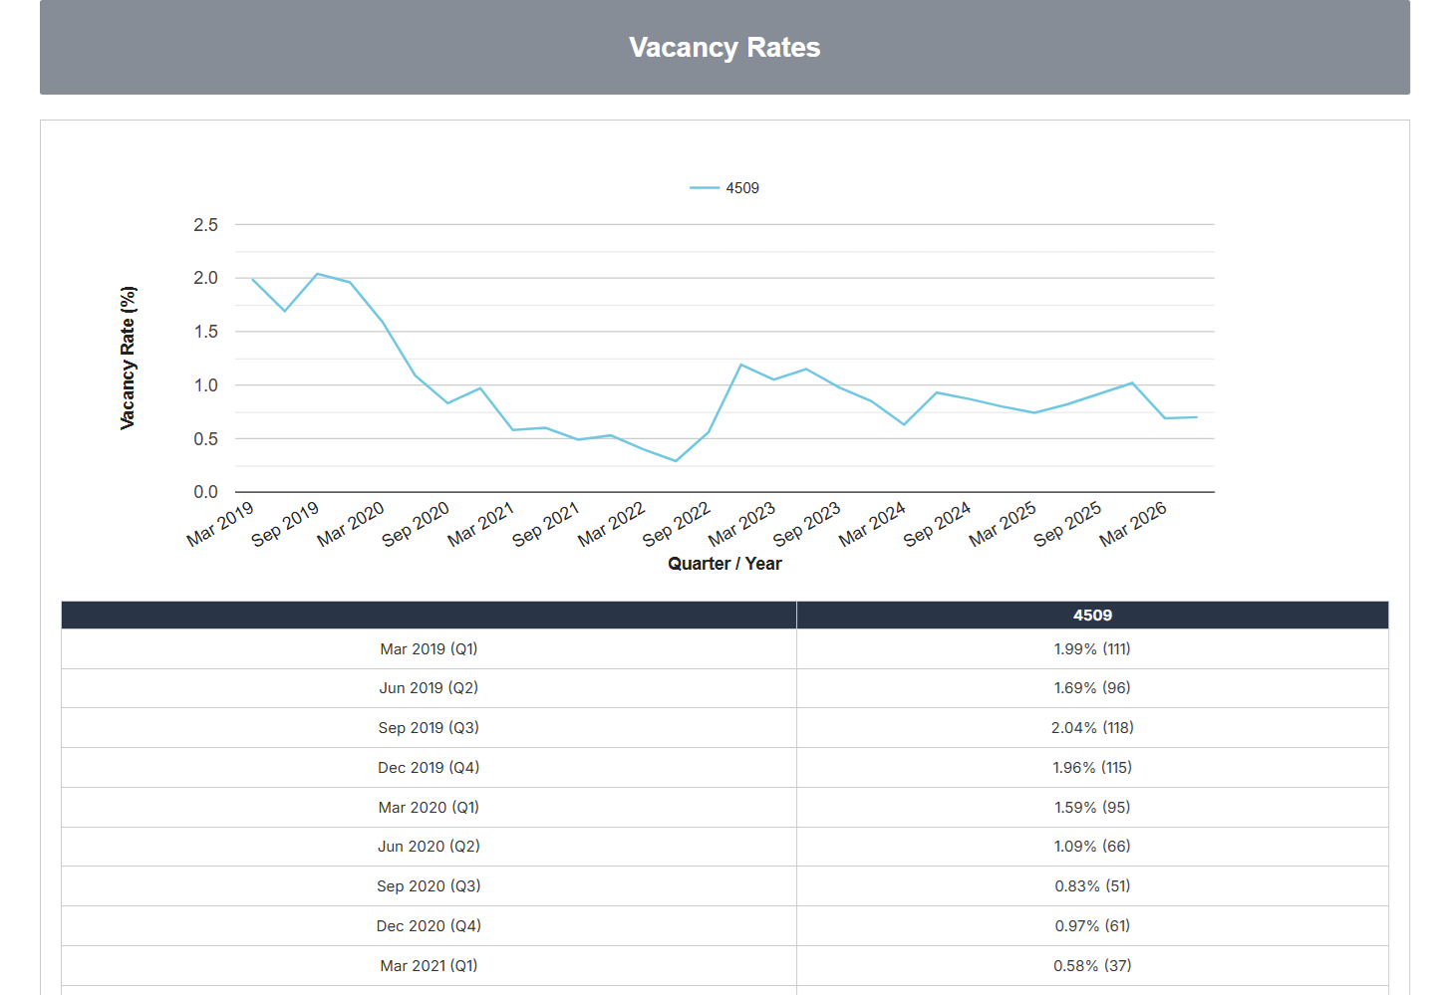Click the Sep 2022 x-axis label
The image size is (1442, 995).
pyautogui.click(x=677, y=524)
